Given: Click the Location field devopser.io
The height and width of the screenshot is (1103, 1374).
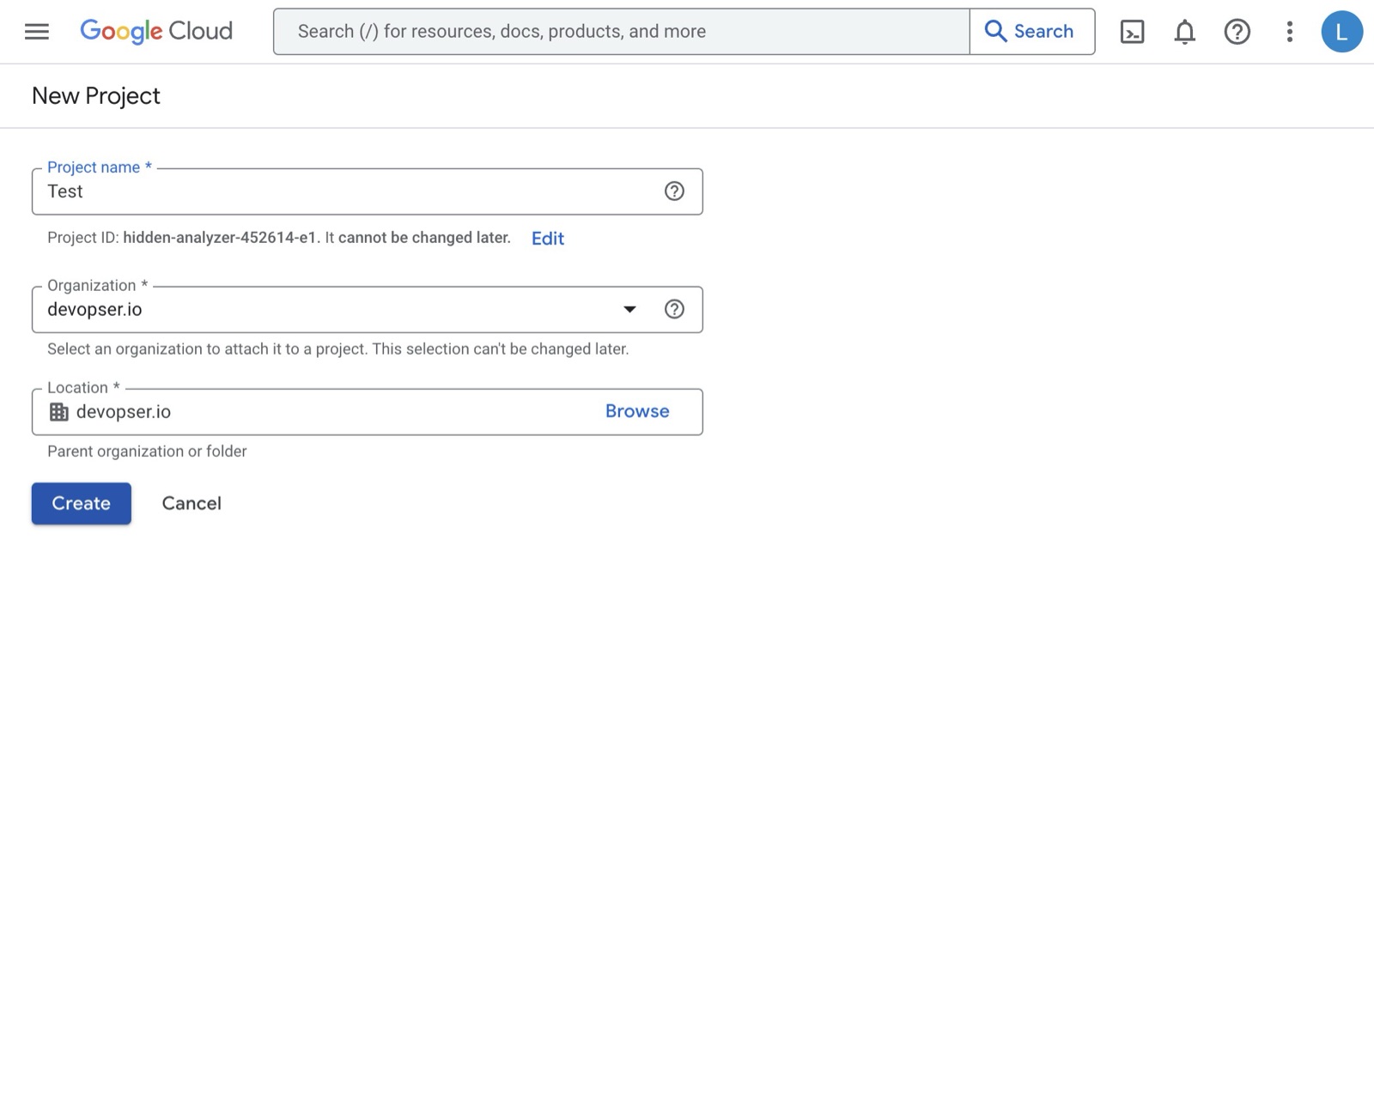Looking at the screenshot, I should 368,412.
